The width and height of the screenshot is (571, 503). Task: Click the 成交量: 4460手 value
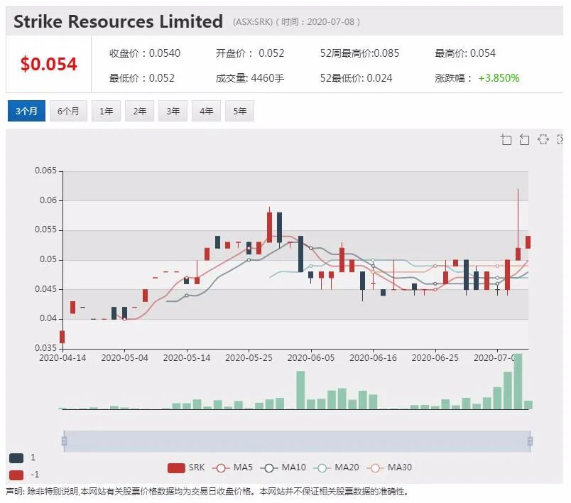point(250,78)
